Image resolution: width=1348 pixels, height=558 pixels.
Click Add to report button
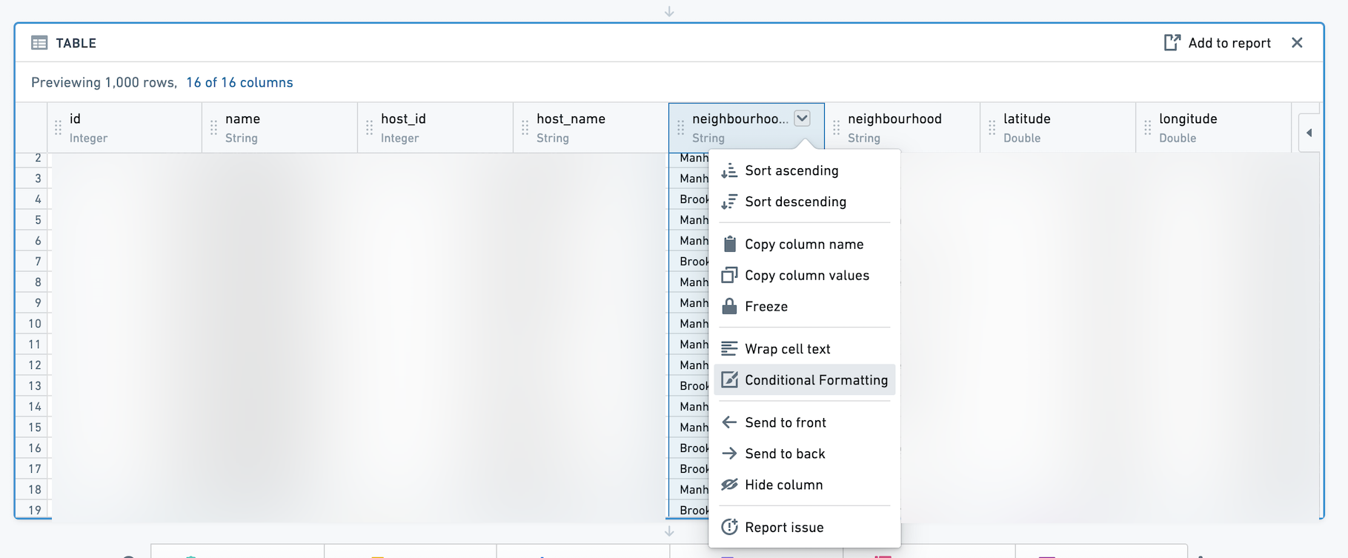coord(1218,43)
